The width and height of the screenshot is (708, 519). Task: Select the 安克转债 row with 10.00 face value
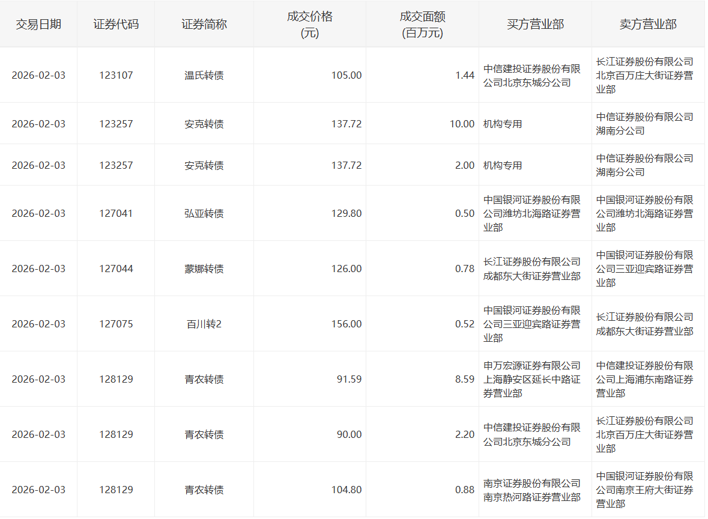click(204, 124)
